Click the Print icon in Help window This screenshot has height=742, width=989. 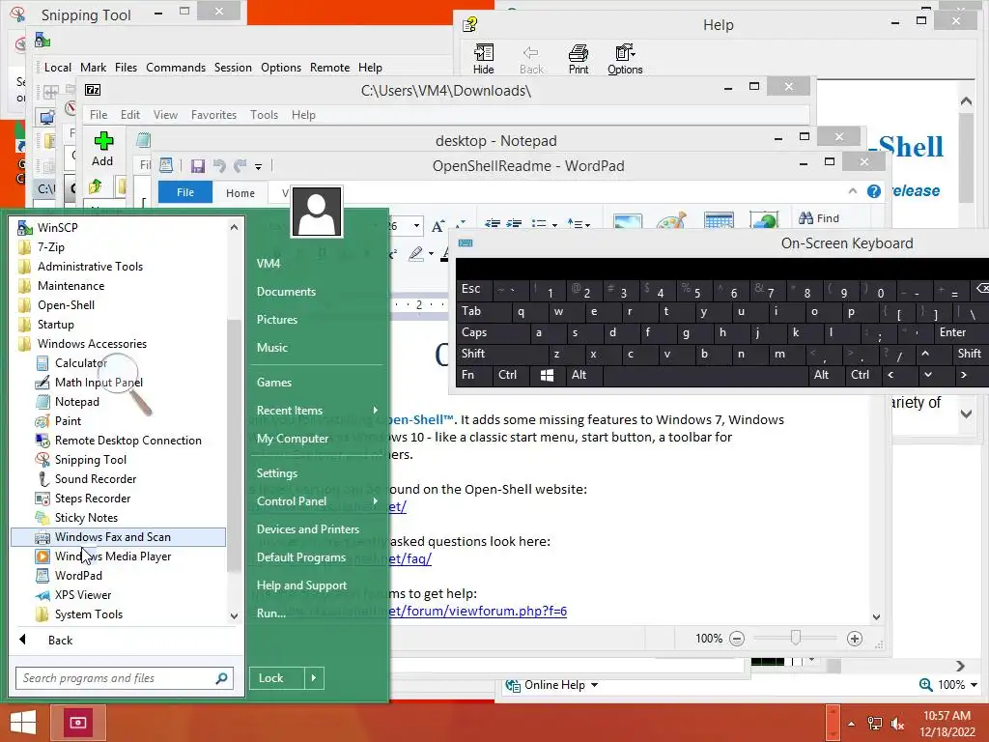(x=578, y=59)
